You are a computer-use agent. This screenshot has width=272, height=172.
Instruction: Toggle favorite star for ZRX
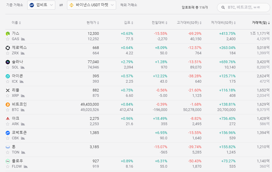[x=7, y=53]
